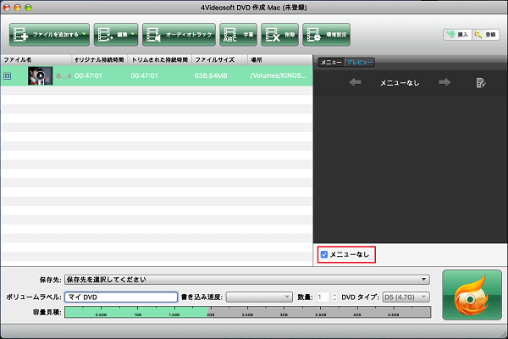Sort by 場所 column header
Screen dimensions: 508x339
pos(280,60)
